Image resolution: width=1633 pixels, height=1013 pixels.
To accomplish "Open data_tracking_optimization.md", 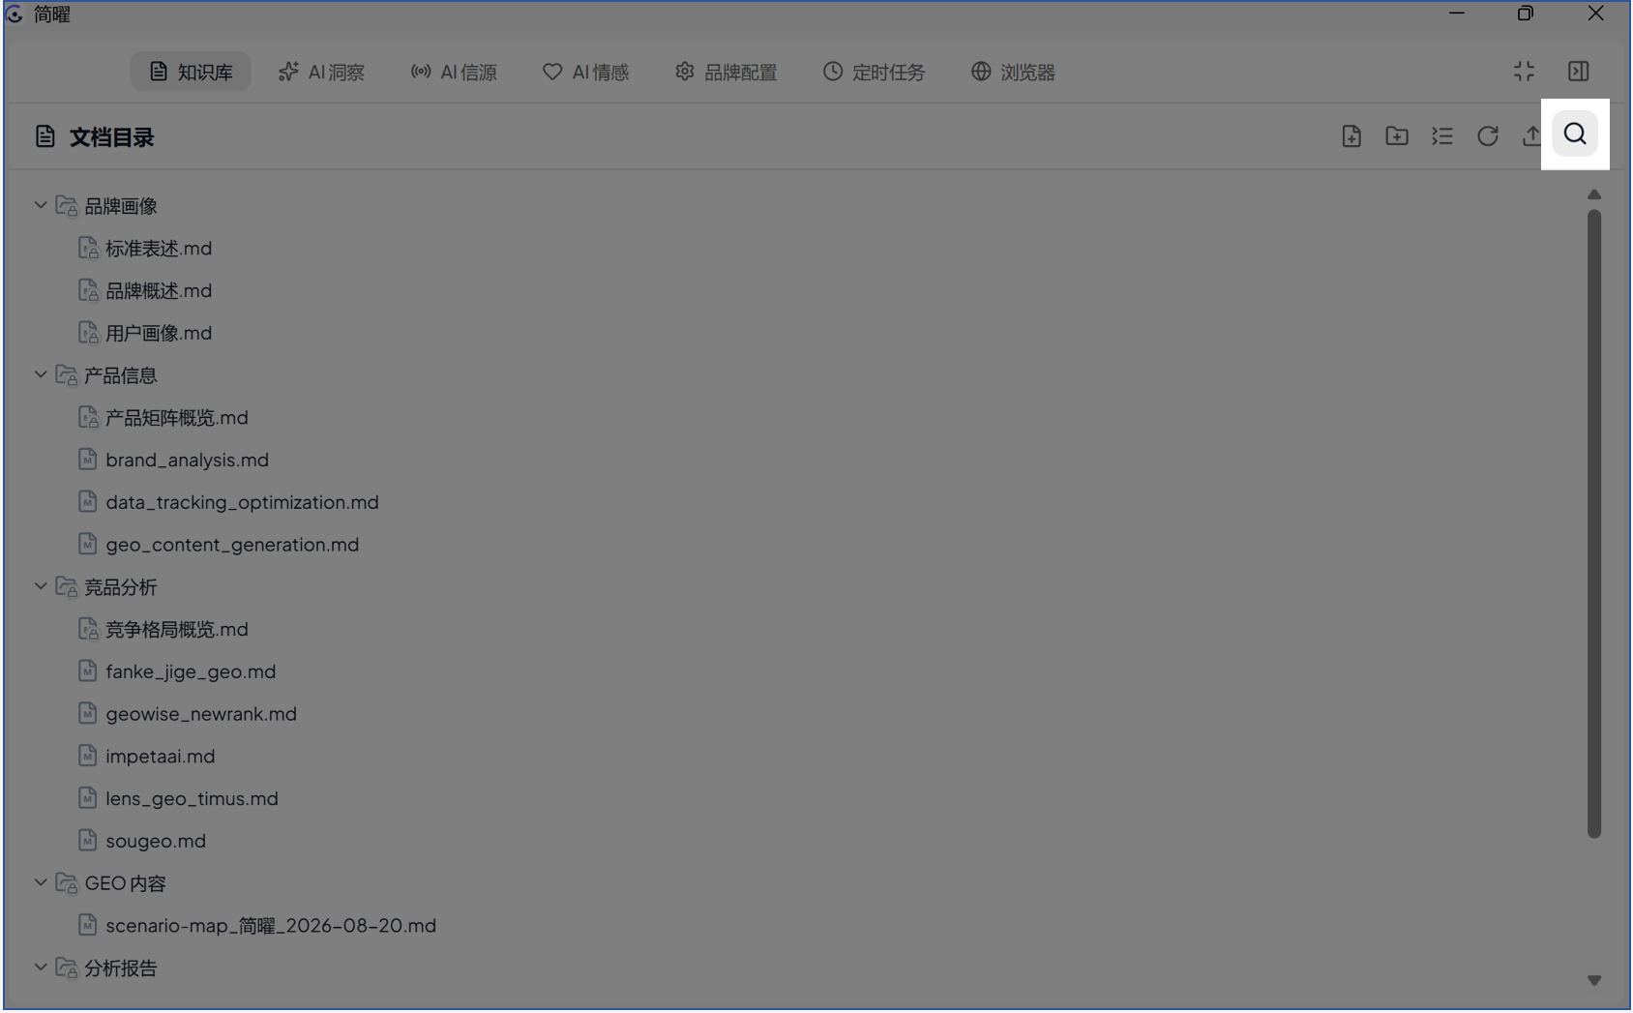I will [242, 502].
